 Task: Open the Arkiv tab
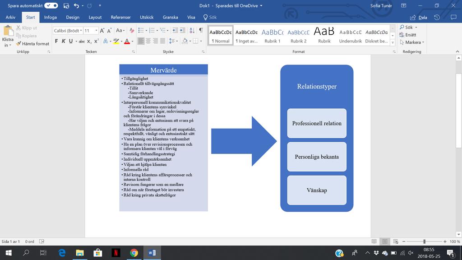(10, 18)
